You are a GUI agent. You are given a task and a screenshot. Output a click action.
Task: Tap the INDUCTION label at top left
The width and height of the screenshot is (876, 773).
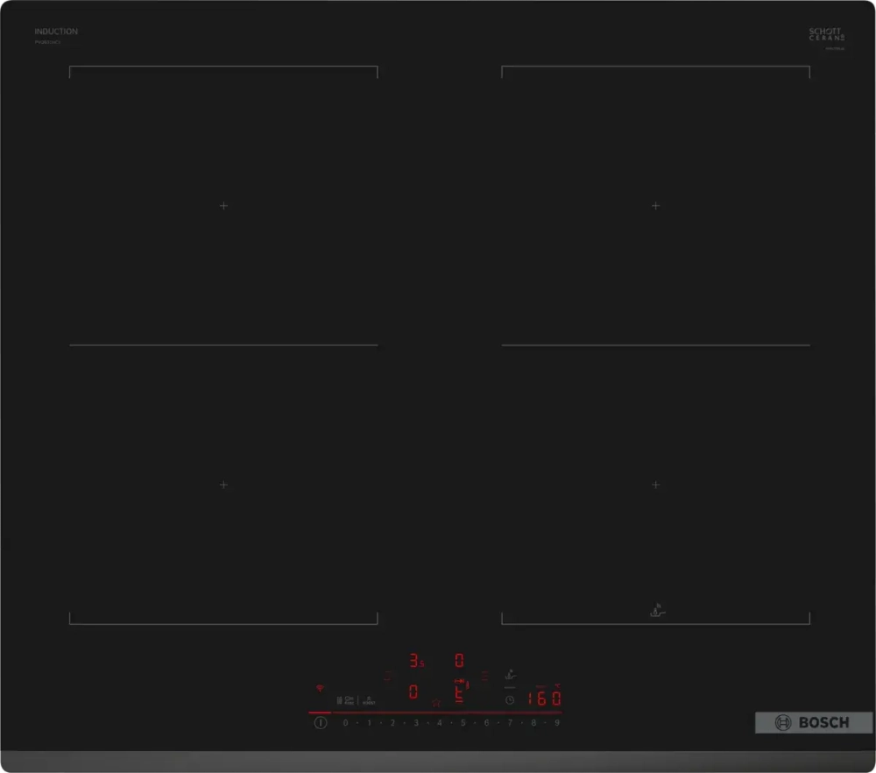tap(55, 31)
